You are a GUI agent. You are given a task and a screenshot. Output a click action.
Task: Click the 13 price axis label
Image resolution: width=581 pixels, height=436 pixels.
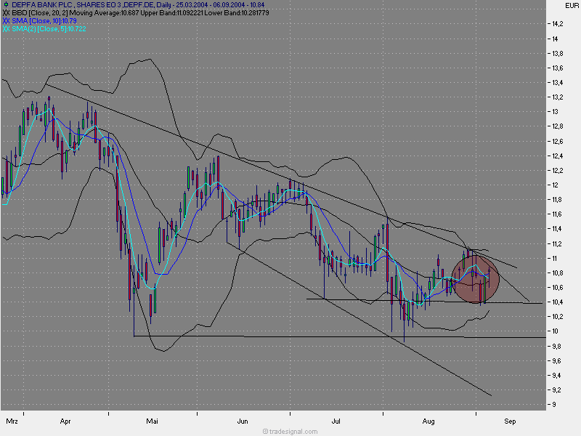(555, 112)
